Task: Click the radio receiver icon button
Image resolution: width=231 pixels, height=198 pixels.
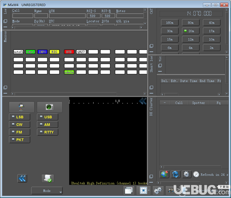Action: pos(50,107)
